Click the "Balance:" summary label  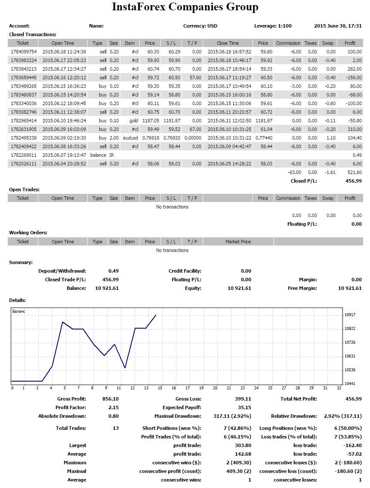coord(76,288)
